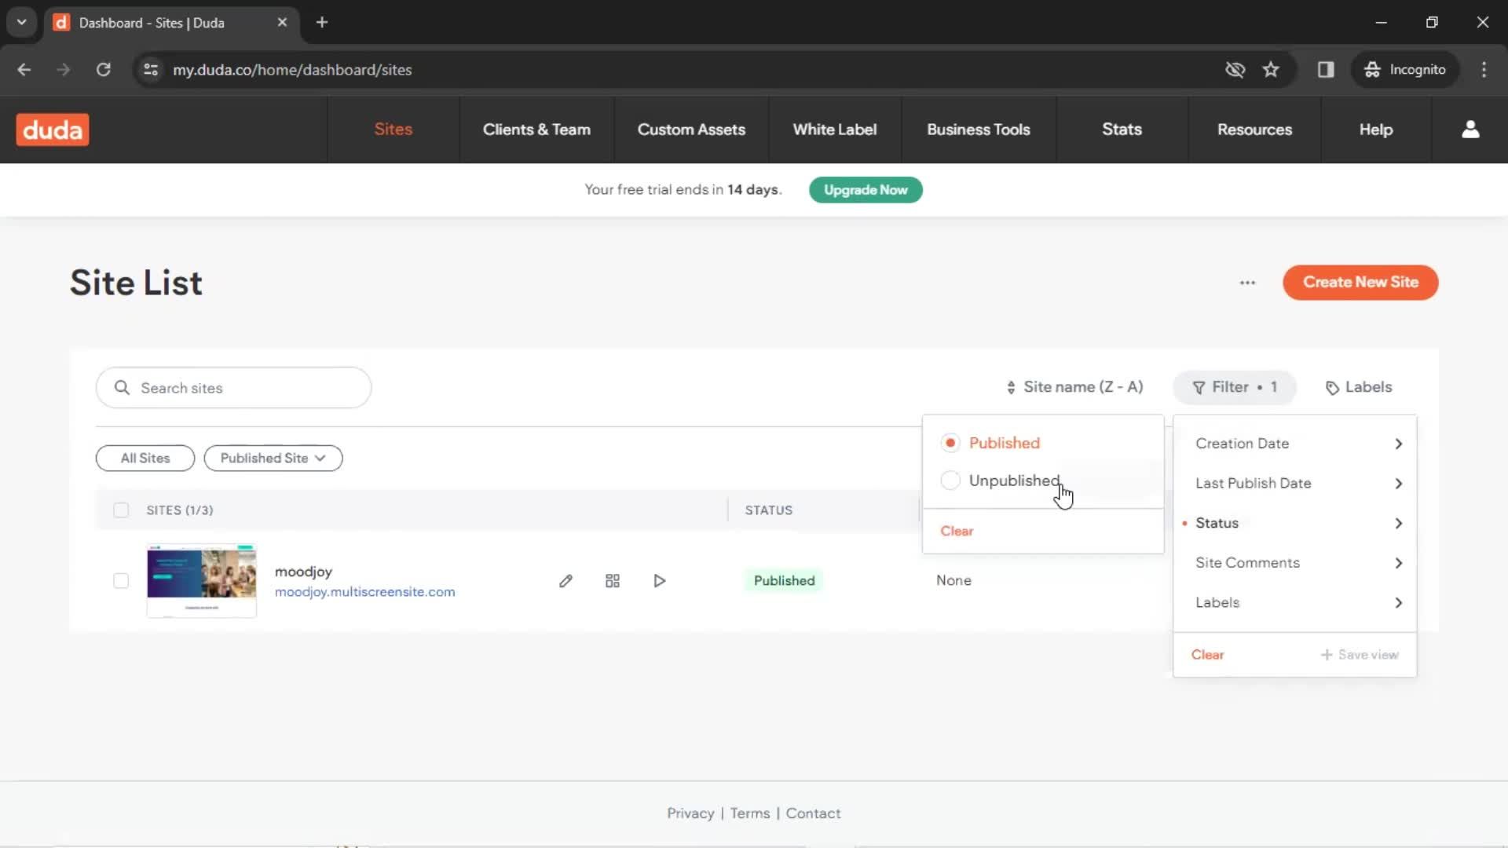Expand the Last Publish Date filter
Image resolution: width=1508 pixels, height=848 pixels.
coord(1295,483)
